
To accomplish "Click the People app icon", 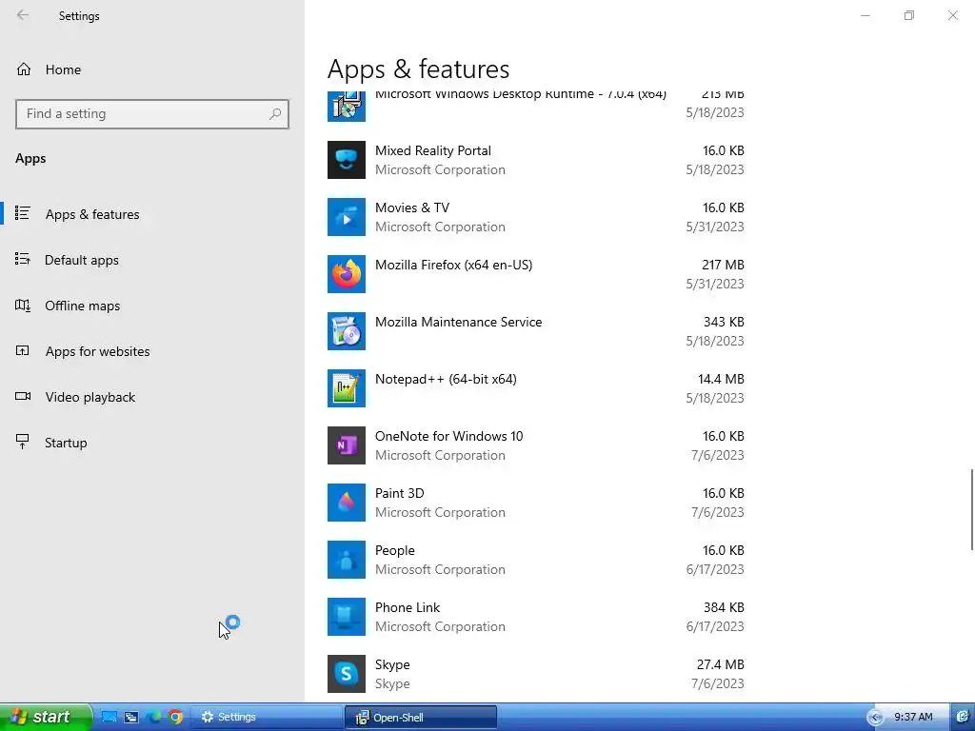I will point(347,560).
